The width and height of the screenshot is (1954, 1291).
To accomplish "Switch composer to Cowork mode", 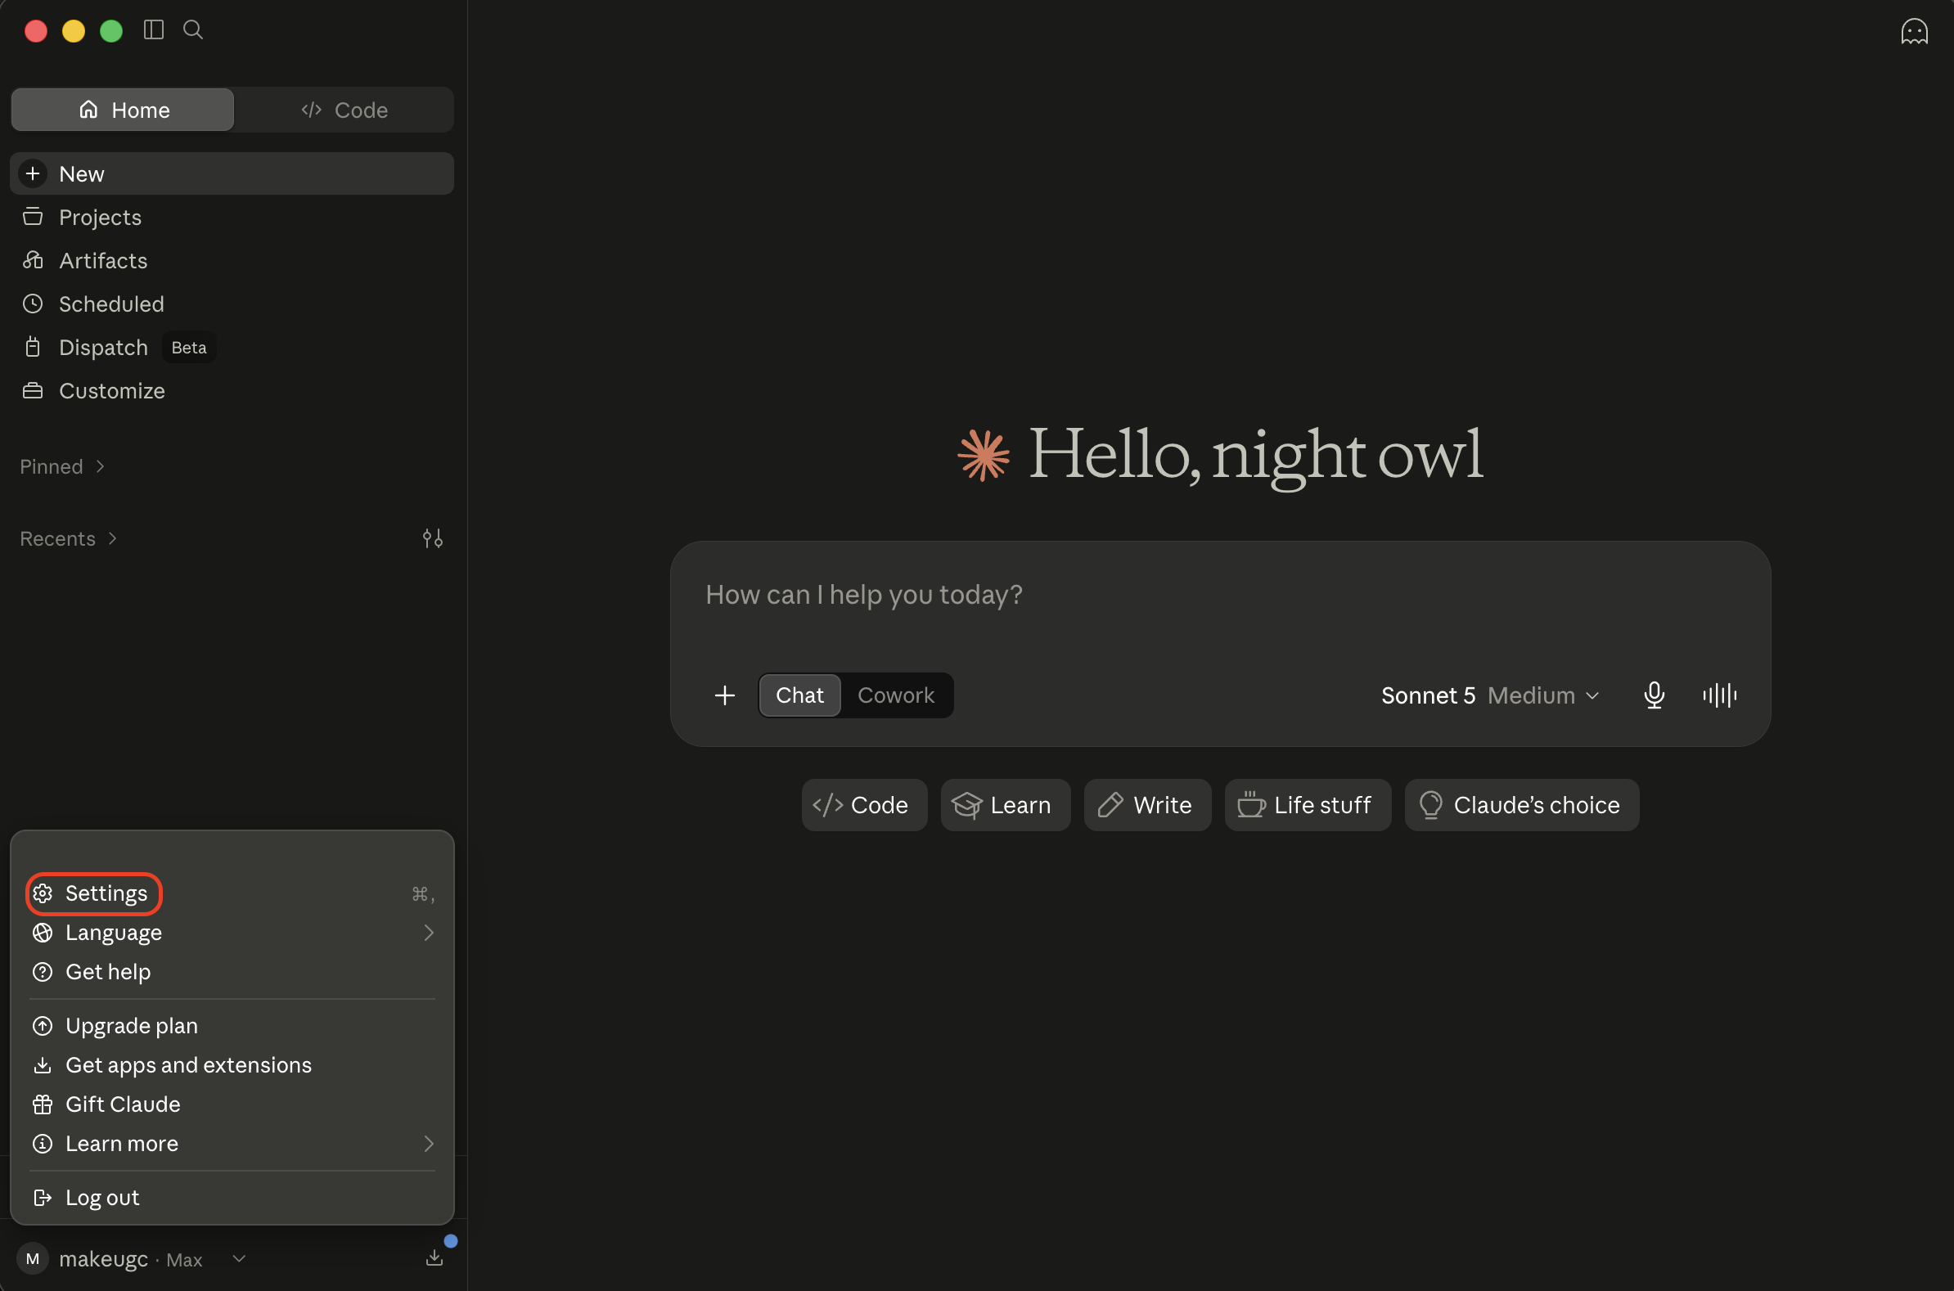I will [896, 695].
